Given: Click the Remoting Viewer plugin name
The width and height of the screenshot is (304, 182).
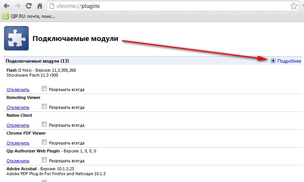Looking at the screenshot, I should click(x=24, y=97).
